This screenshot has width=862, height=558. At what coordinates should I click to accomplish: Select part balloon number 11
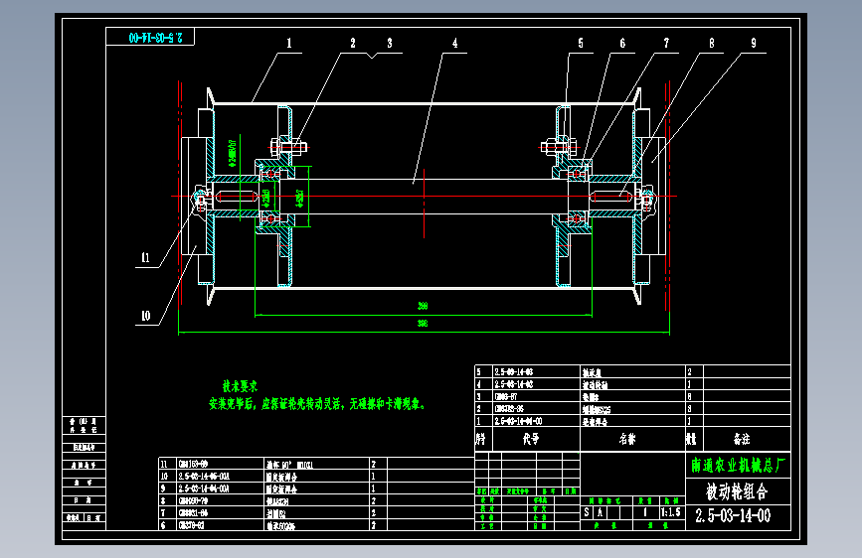click(146, 257)
